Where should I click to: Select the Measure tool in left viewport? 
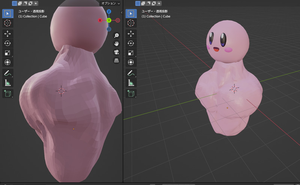8,83
